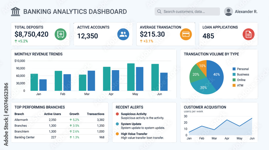Screen dimensions: 269x150
Task: Click in the Search customers, data field
Action: 187,12
